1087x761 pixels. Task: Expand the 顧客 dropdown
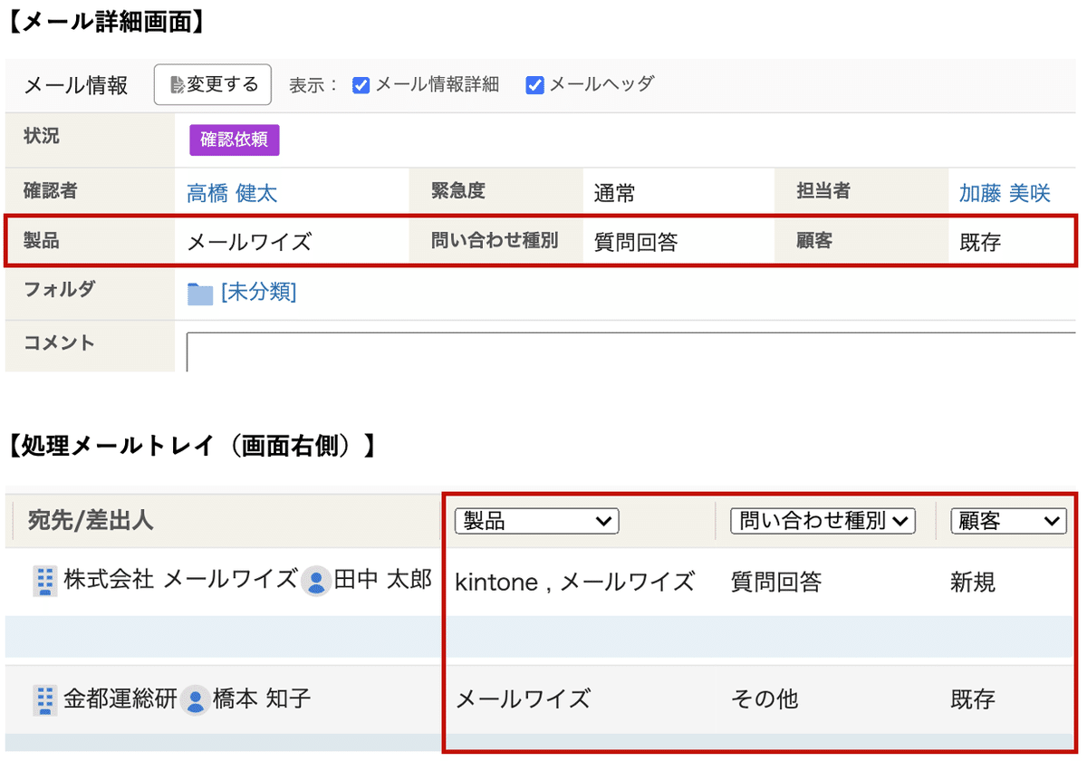pos(1007,521)
